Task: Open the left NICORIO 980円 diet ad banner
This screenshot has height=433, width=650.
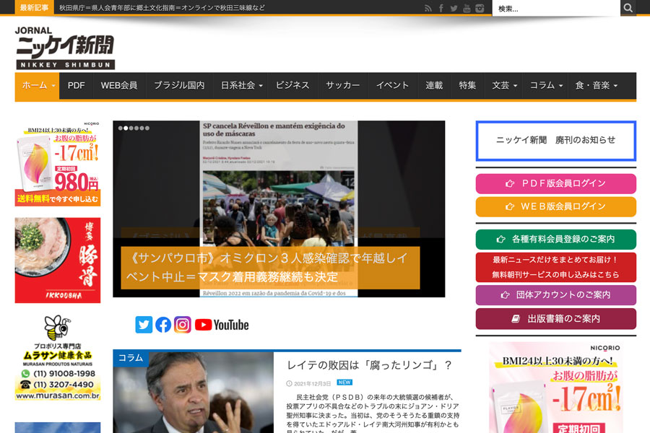Action: 58,163
